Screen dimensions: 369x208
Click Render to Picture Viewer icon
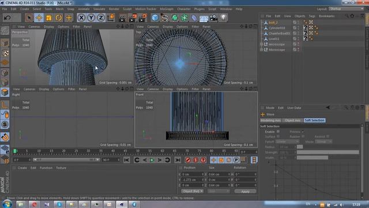(x=133, y=18)
